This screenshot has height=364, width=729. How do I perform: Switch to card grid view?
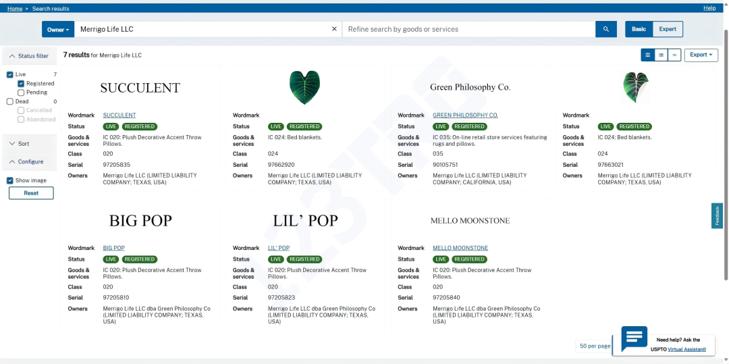(647, 55)
